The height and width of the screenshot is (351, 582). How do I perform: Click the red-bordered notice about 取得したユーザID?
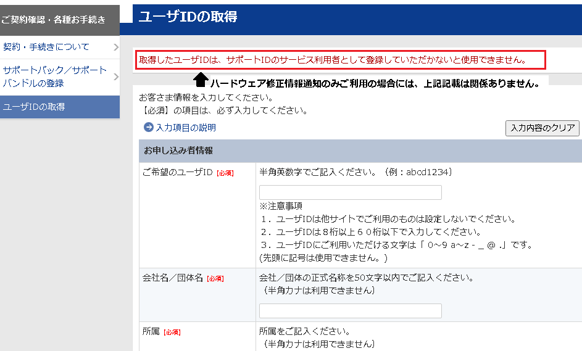point(340,60)
